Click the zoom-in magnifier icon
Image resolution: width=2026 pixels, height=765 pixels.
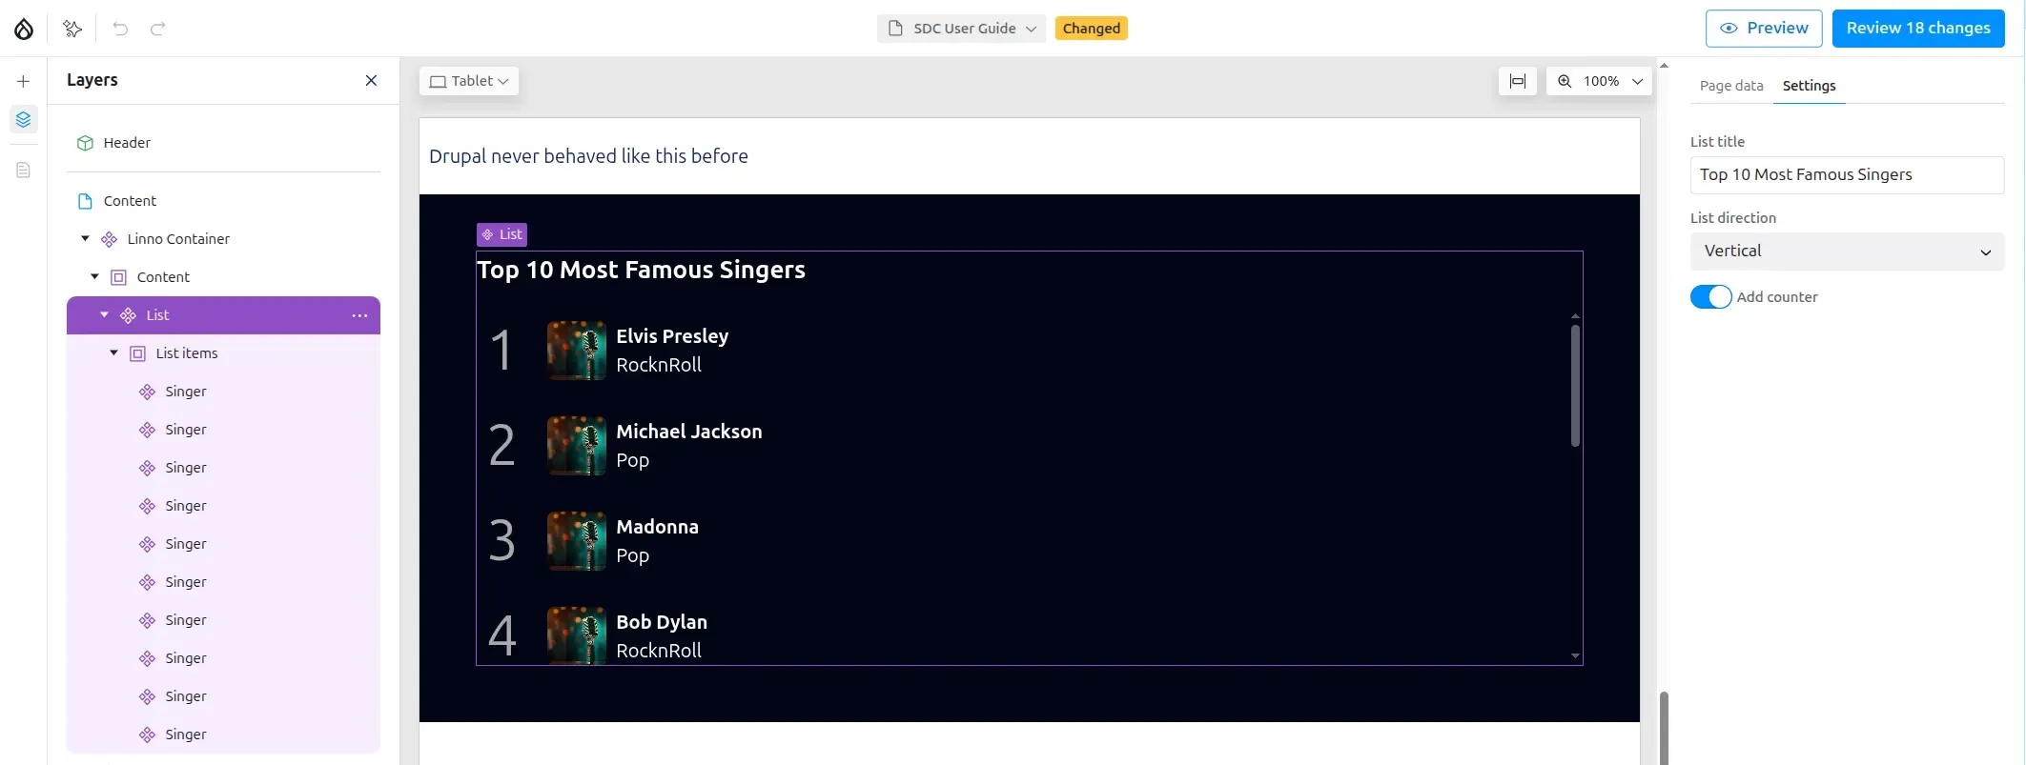(x=1563, y=81)
